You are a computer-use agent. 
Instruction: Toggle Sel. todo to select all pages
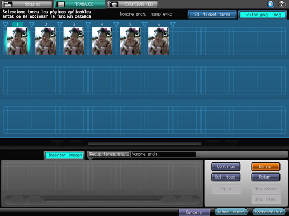(226, 177)
